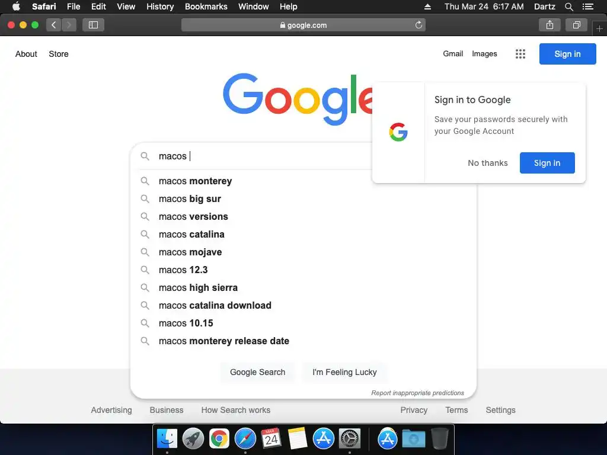Select suggestion macos catalina download
This screenshot has width=607, height=455.
pyautogui.click(x=303, y=306)
